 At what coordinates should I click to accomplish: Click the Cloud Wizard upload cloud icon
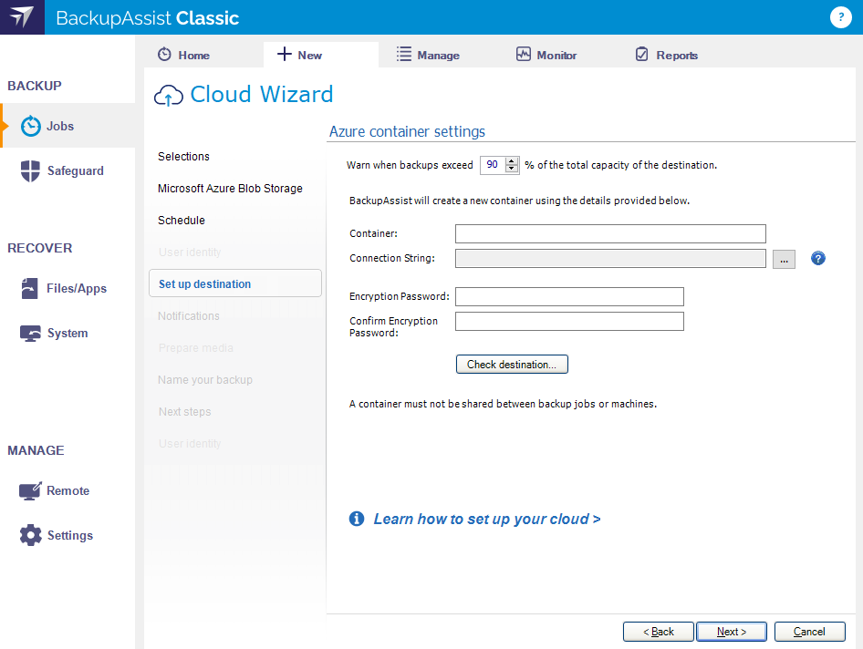click(169, 95)
